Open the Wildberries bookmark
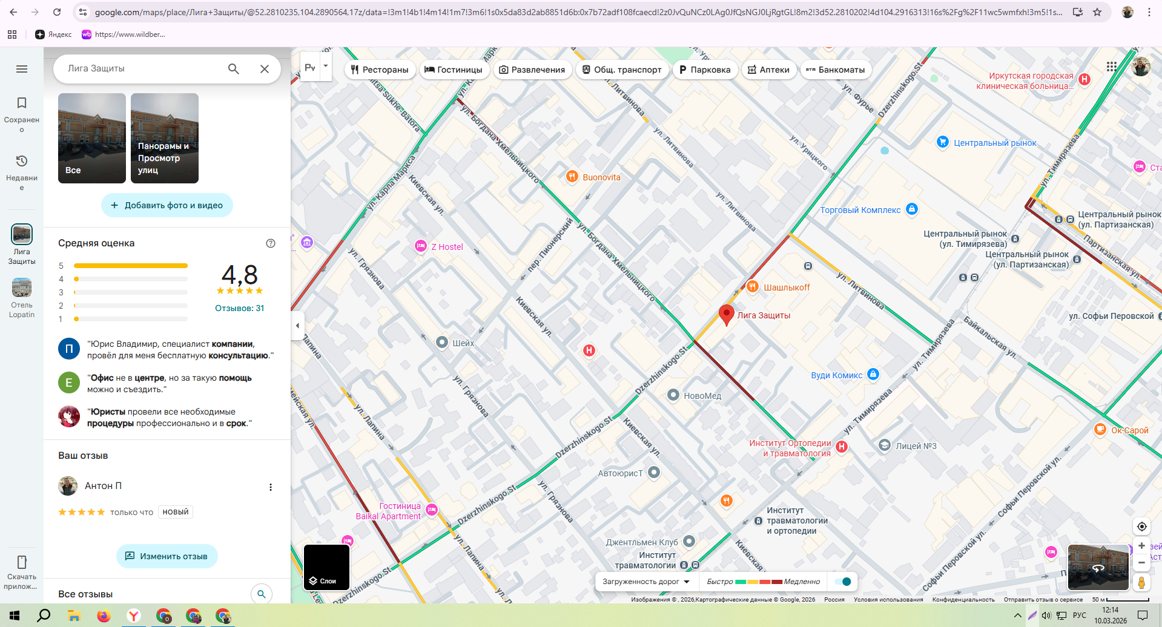This screenshot has width=1162, height=627. (x=124, y=34)
